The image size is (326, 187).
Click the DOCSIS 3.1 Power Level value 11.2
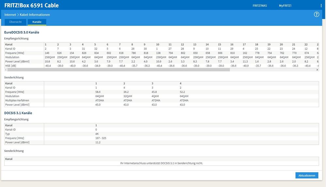click(x=98, y=142)
